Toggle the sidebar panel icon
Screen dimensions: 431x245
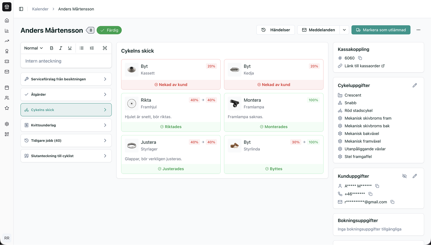[x=21, y=9]
